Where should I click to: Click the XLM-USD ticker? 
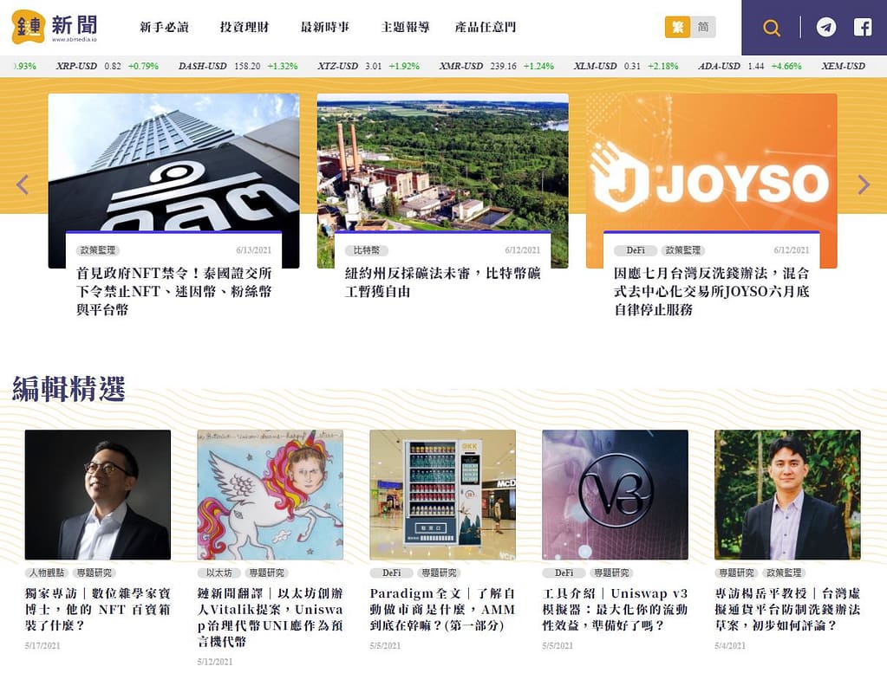coord(626,66)
